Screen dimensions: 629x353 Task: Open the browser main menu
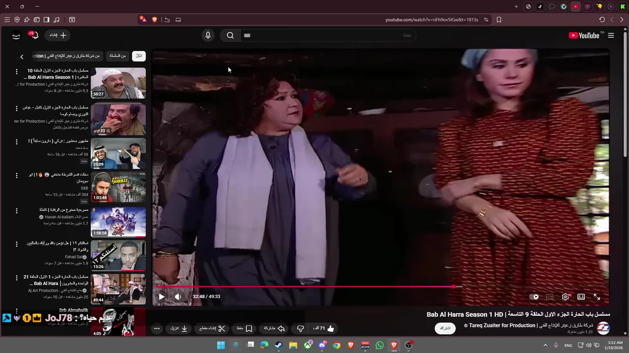7,20
